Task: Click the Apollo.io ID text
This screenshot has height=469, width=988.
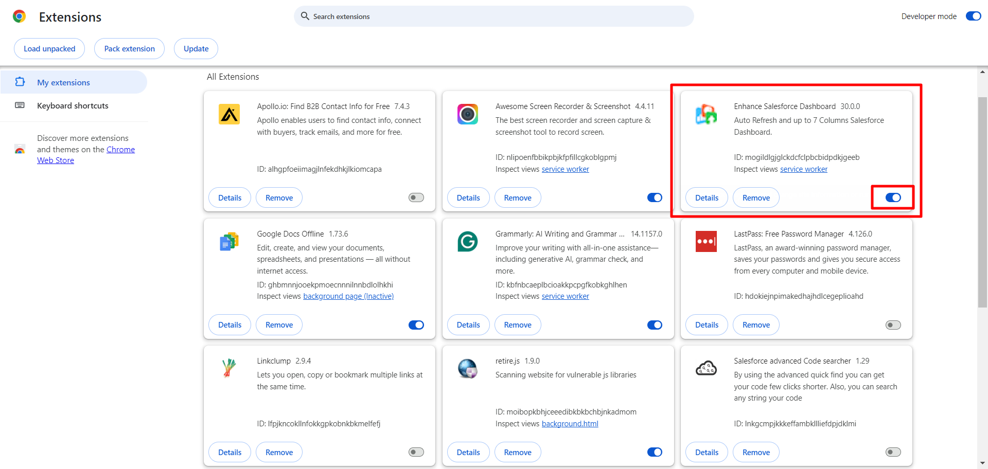Action: (x=319, y=169)
